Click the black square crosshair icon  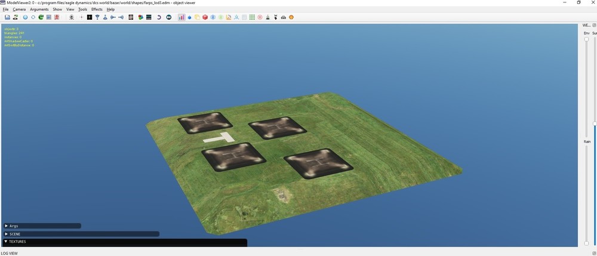click(90, 17)
